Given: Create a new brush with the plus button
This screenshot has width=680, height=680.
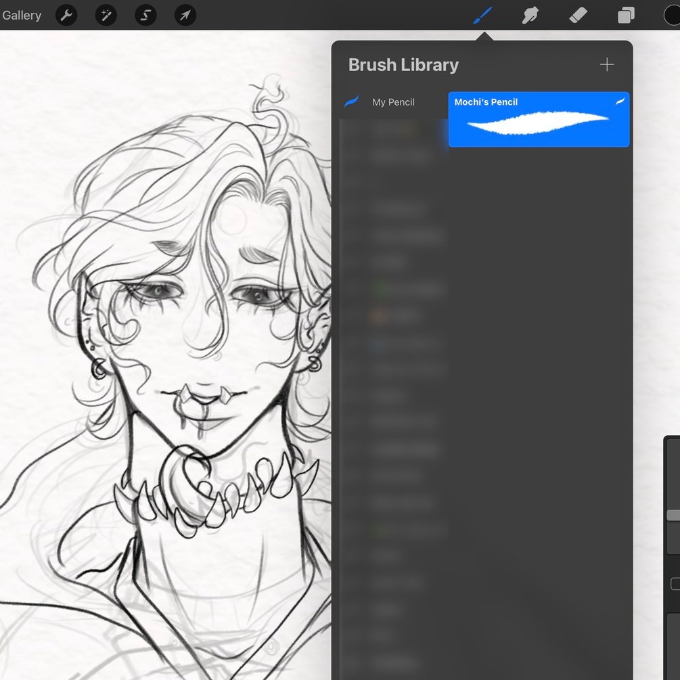Looking at the screenshot, I should click(607, 64).
